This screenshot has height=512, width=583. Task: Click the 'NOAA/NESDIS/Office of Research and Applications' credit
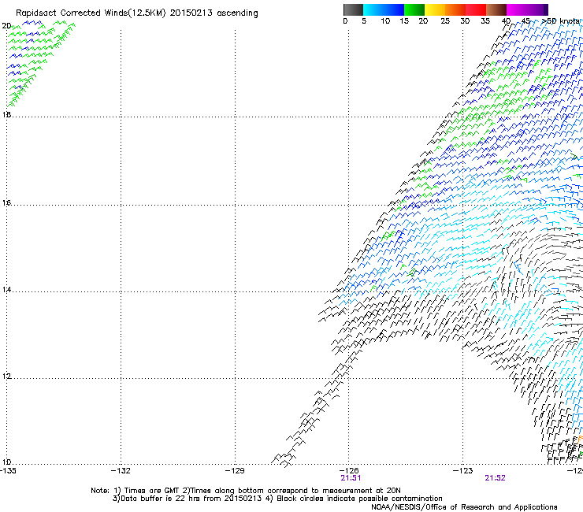tap(464, 507)
